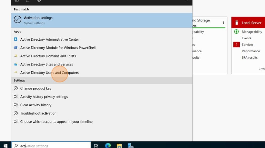This screenshot has height=148, width=265.
Task: Open Choose which accounts appear in timeline
Action: click(101, 121)
